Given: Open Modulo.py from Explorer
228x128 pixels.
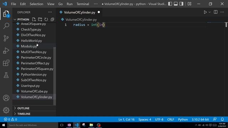Looking at the screenshot, I should (x=29, y=46).
